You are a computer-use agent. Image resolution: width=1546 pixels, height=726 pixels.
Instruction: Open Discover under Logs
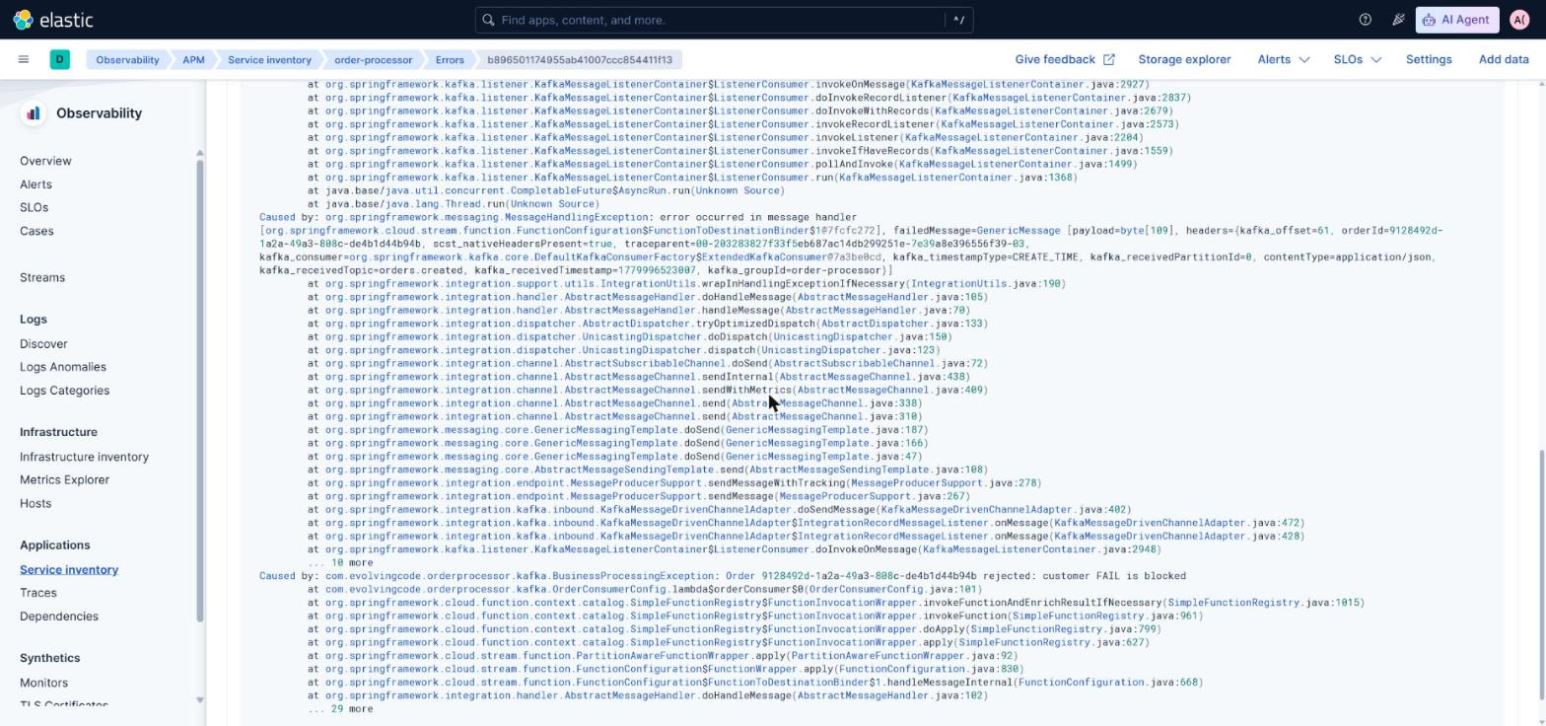[43, 343]
